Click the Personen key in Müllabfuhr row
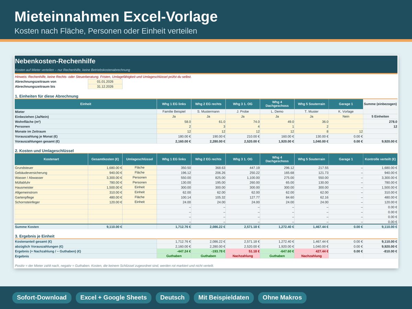Screen dimensions: 412x309 (139, 182)
